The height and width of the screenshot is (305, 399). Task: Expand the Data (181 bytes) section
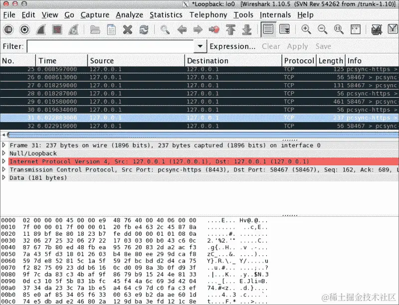click(4, 177)
